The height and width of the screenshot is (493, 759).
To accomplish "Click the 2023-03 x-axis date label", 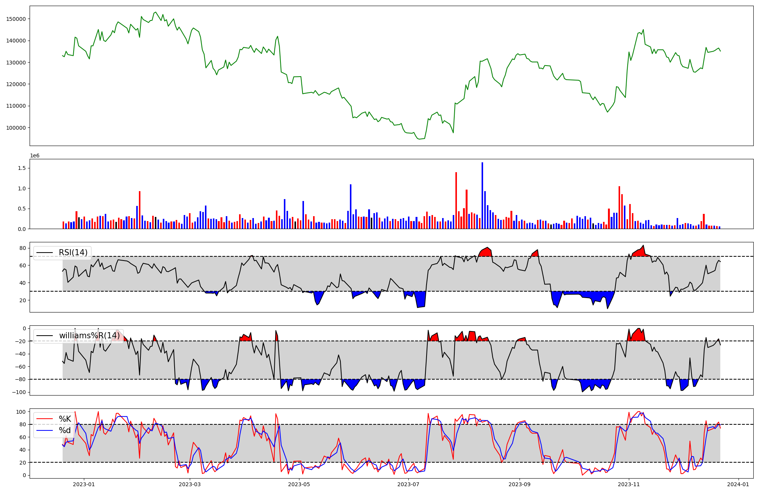I will pyautogui.click(x=189, y=484).
